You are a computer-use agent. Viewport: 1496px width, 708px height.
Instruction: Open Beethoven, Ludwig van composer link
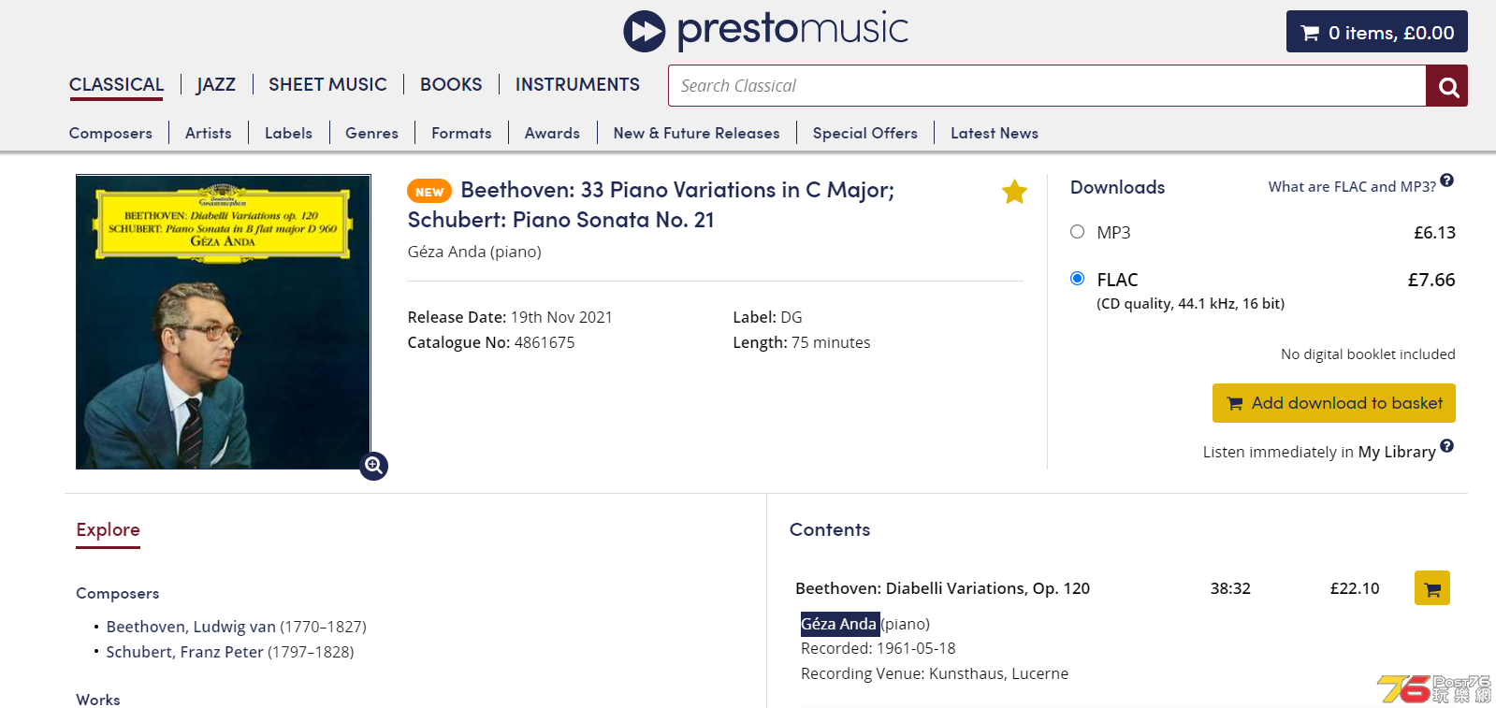[191, 627]
